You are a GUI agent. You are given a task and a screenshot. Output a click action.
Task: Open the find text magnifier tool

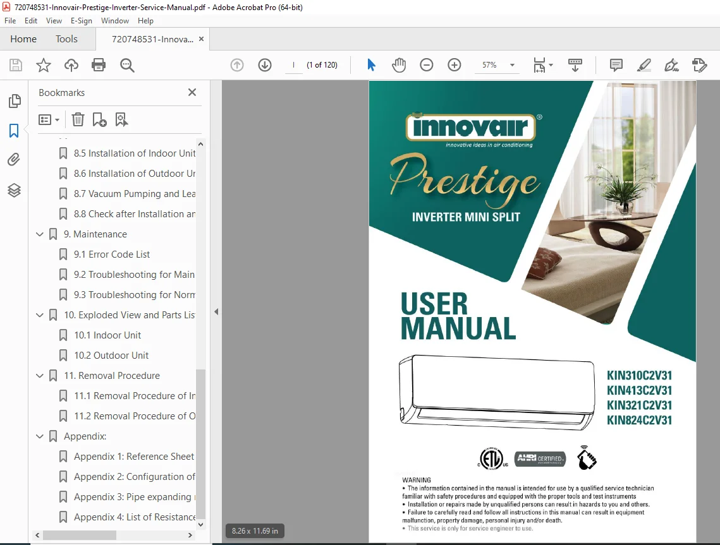(x=127, y=65)
